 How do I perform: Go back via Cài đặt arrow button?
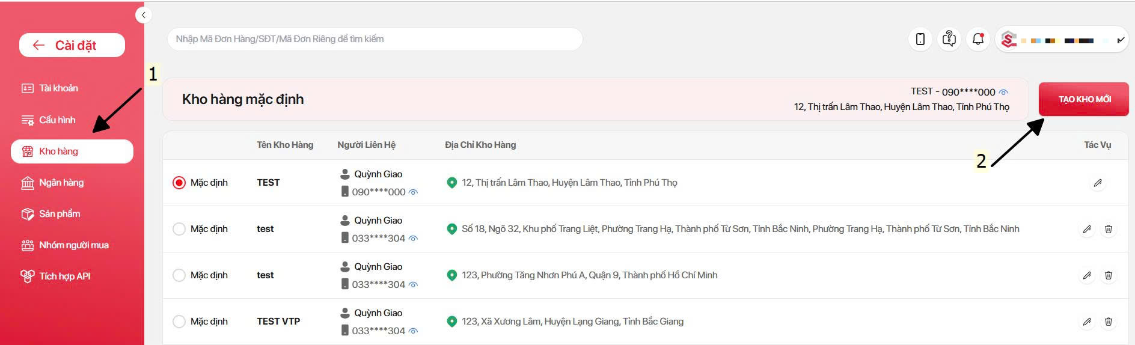(x=72, y=45)
